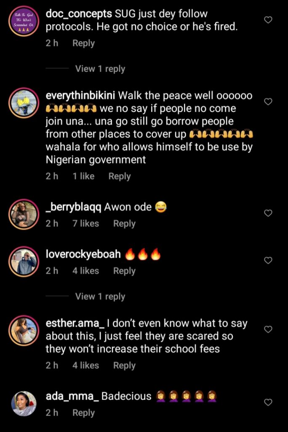Reply to ada_mma_'s Badecious comment
This screenshot has height=432, width=288.
pos(83,413)
